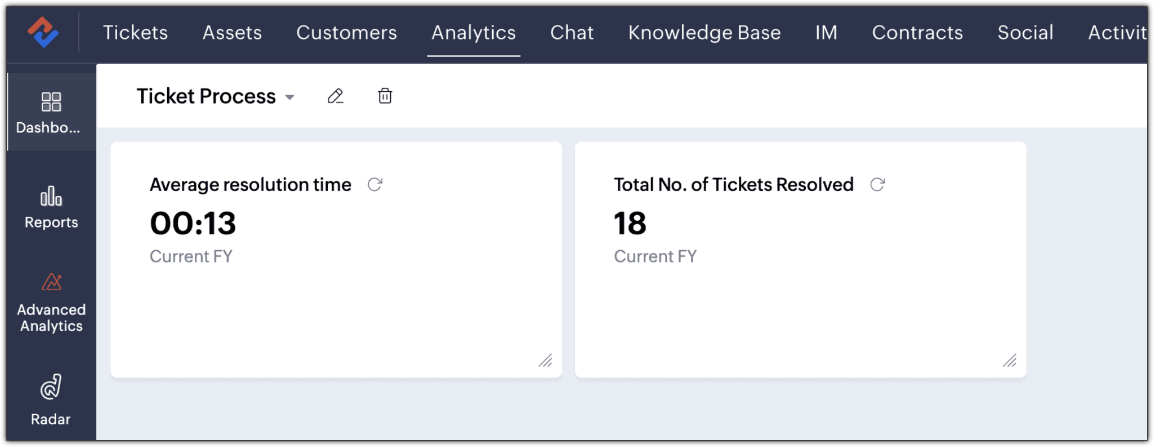
Task: Navigate to the Knowledge Base tab
Action: [704, 33]
